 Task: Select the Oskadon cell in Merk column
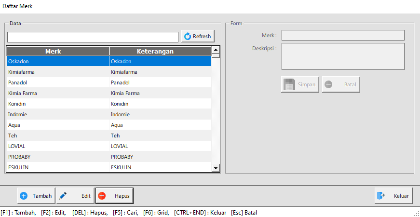[58, 61]
